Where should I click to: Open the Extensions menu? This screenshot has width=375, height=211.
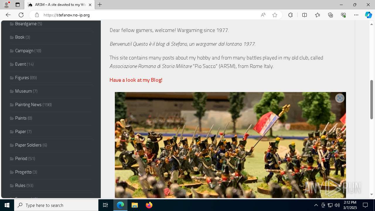click(x=290, y=15)
